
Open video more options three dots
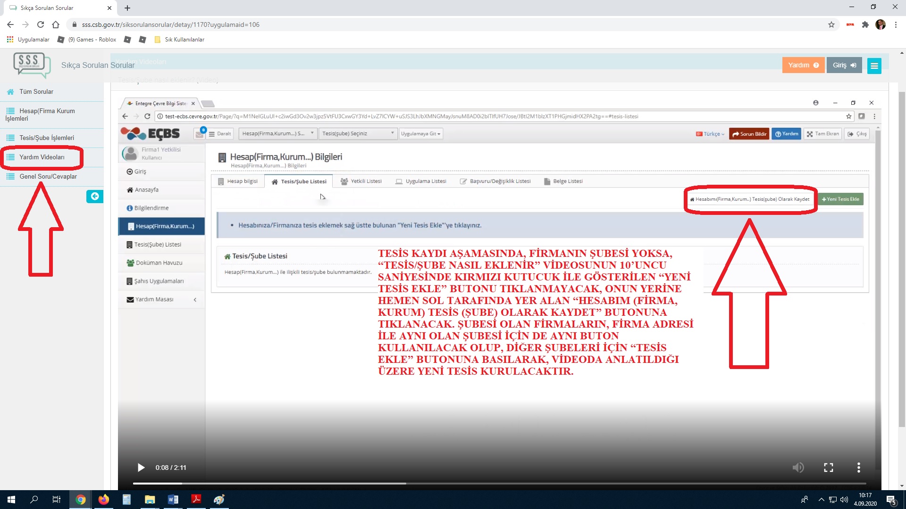tap(858, 468)
